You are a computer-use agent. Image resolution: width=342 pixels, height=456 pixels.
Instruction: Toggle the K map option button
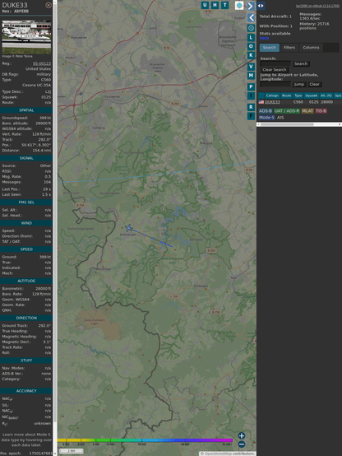point(251,55)
